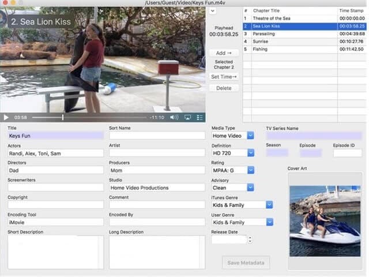This screenshot has width=369, height=278.
Task: Click the 00:10:27.76 time stamp
Action: pos(351,42)
